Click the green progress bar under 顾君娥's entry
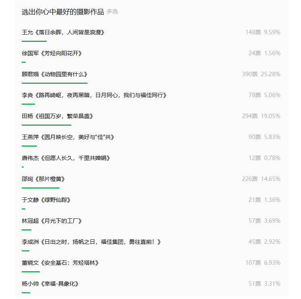 point(54,83)
